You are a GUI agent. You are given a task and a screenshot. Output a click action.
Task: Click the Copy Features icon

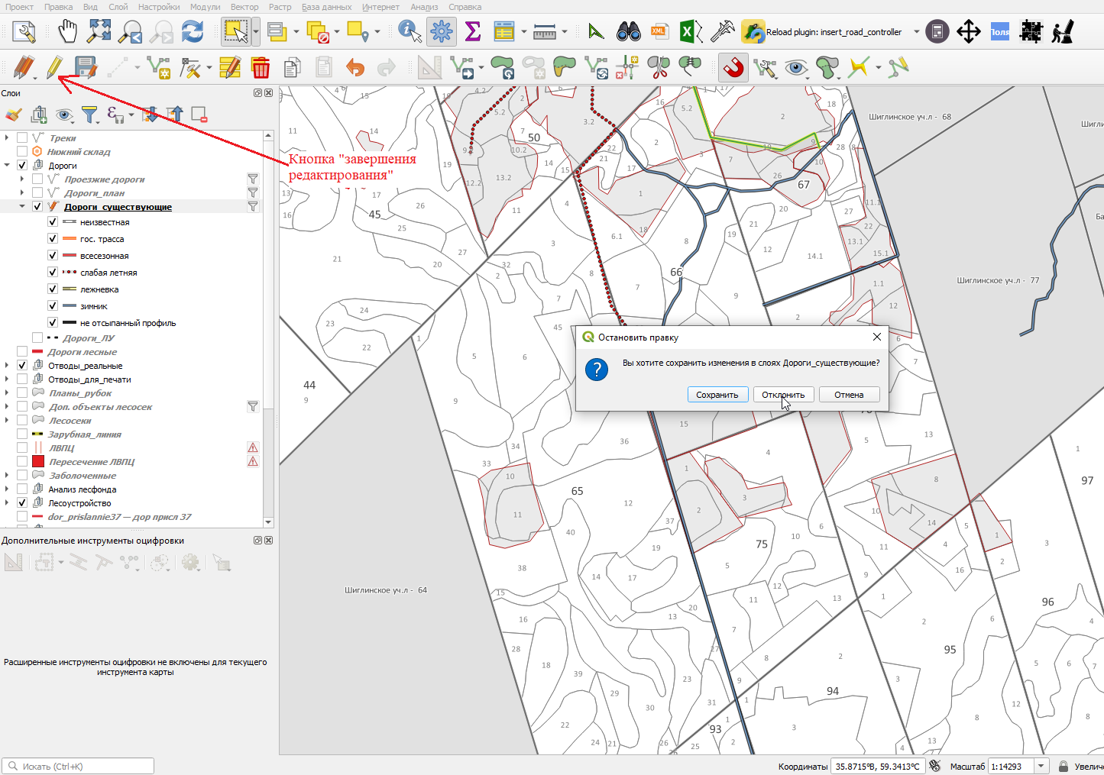(292, 68)
